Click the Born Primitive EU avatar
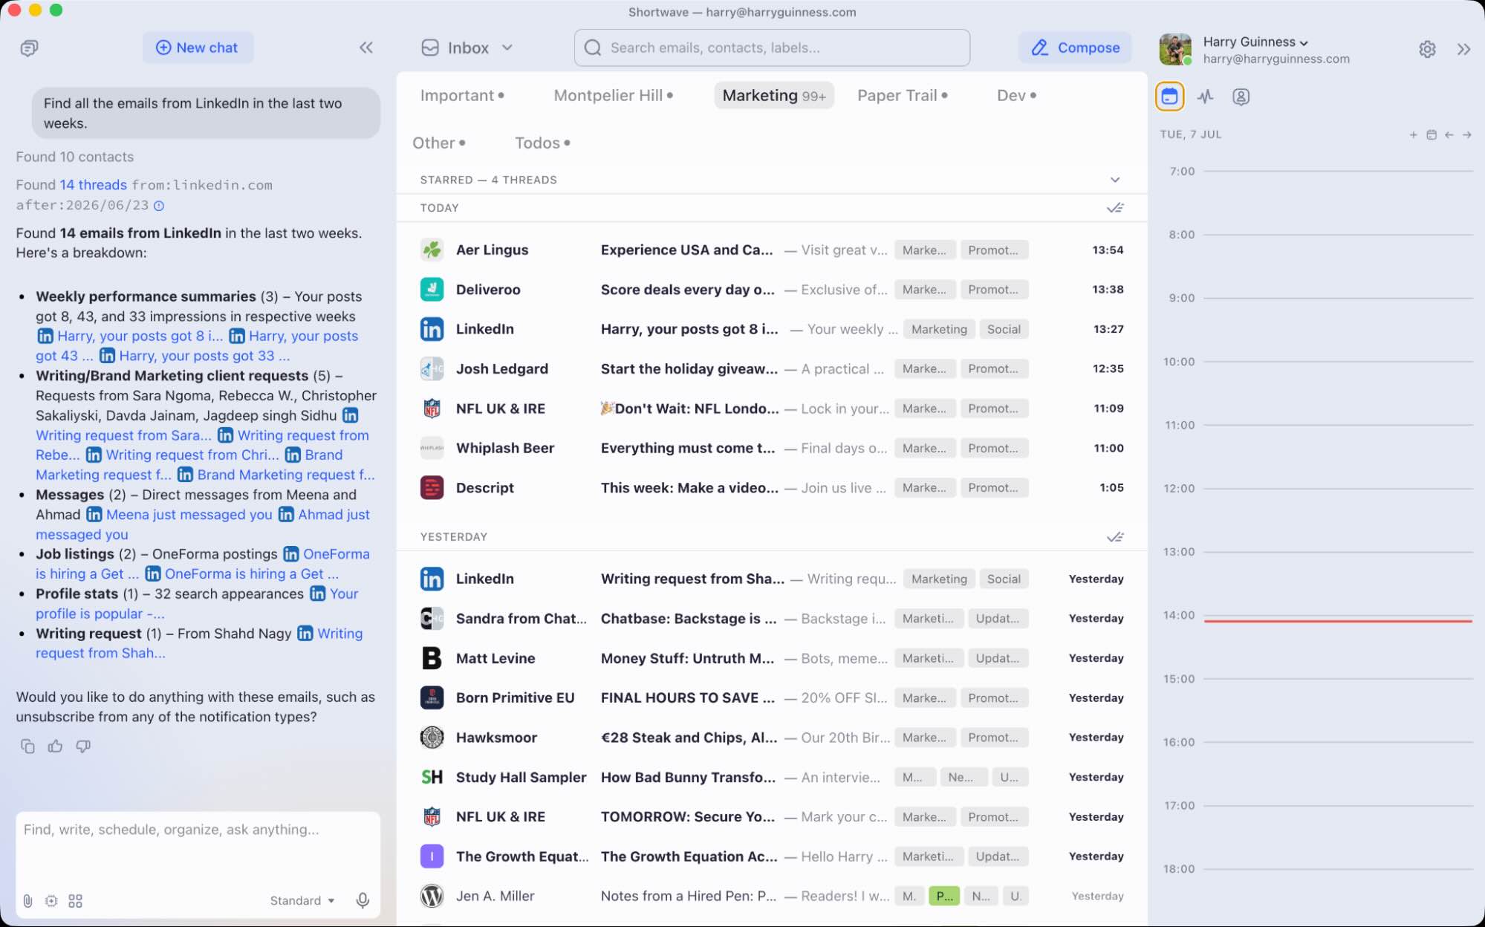 [432, 698]
